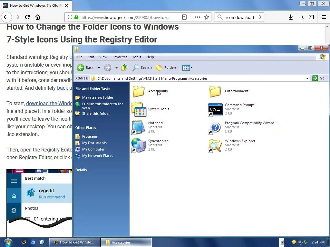This screenshot has width=330, height=247.
Task: Open Firefox reader view icon
Action: (184, 17)
